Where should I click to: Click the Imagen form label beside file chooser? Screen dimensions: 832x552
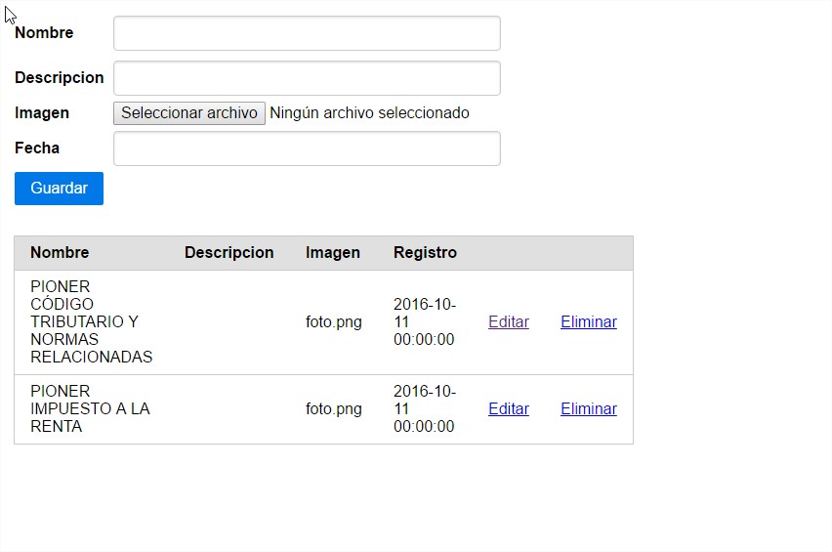tap(42, 113)
